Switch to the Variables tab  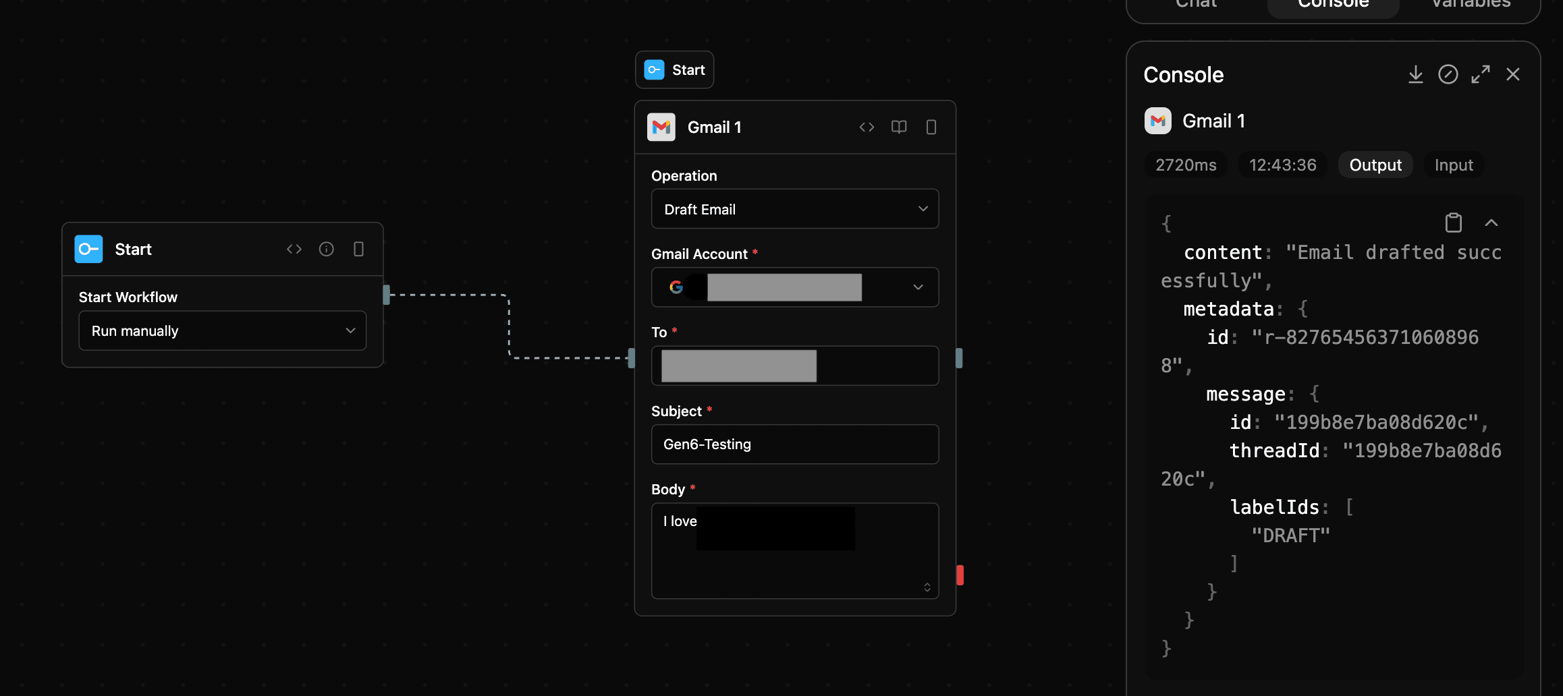click(1469, 5)
